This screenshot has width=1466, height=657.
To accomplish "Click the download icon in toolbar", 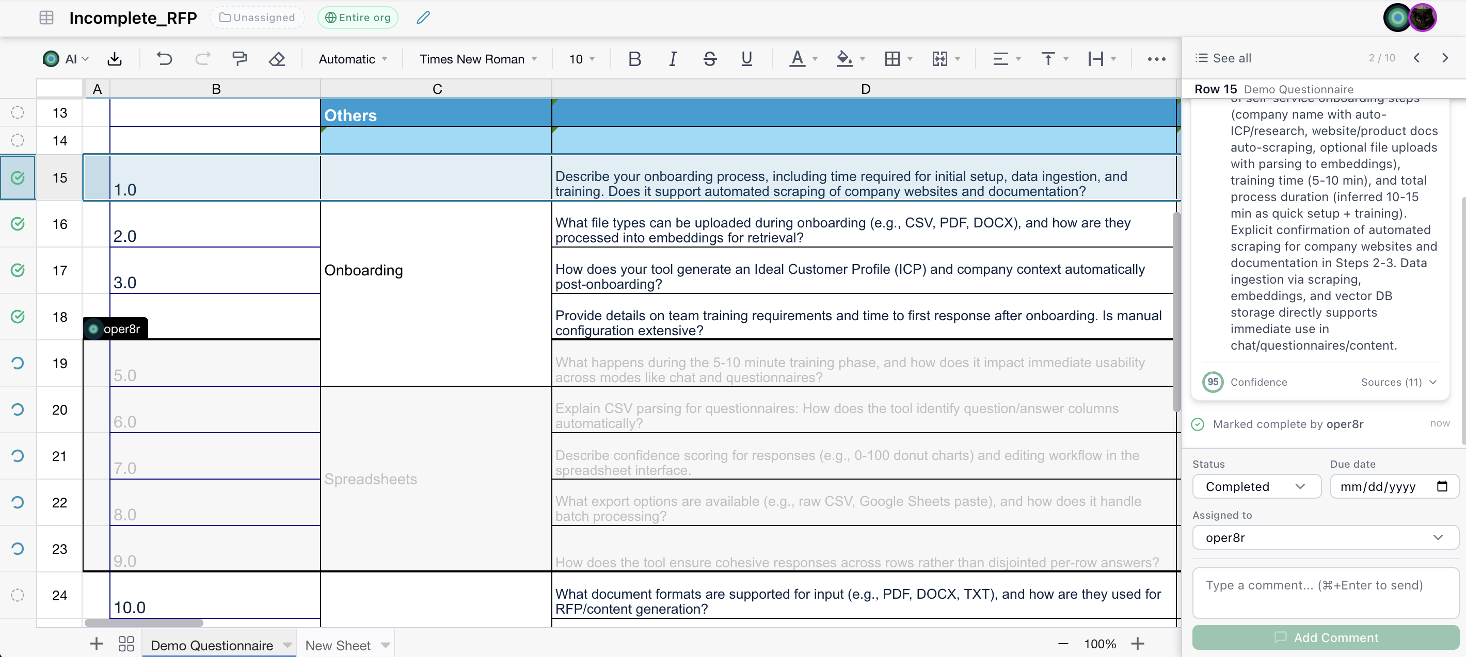I will coord(115,59).
